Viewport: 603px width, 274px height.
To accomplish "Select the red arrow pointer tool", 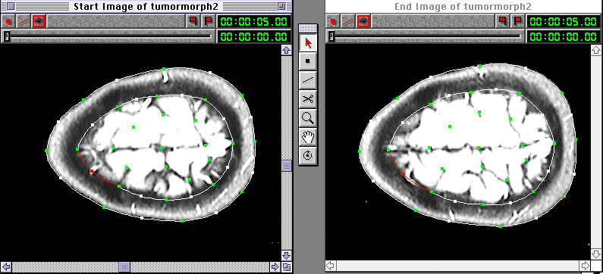I will [x=308, y=43].
